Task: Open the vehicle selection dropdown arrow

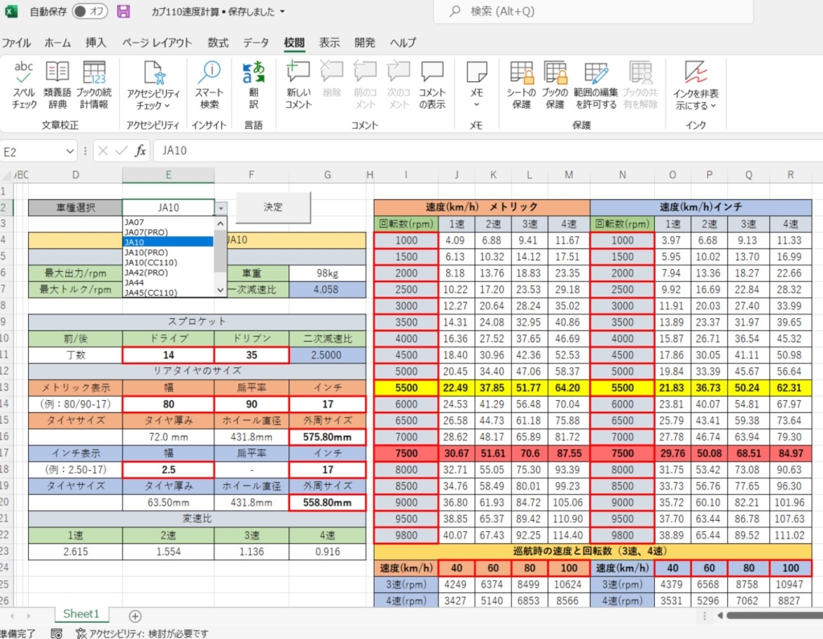Action: click(221, 208)
